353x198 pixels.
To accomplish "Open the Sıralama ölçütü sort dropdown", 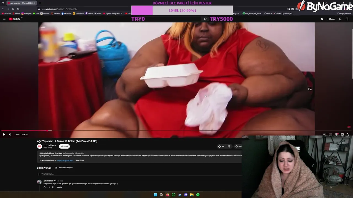I will (64, 168).
